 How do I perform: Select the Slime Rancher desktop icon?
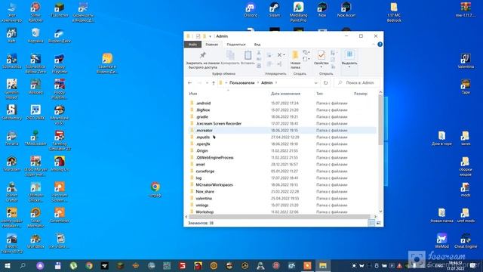pos(35,12)
